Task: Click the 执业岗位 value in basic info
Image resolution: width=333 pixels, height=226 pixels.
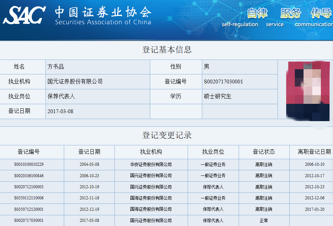Action: [x=61, y=96]
